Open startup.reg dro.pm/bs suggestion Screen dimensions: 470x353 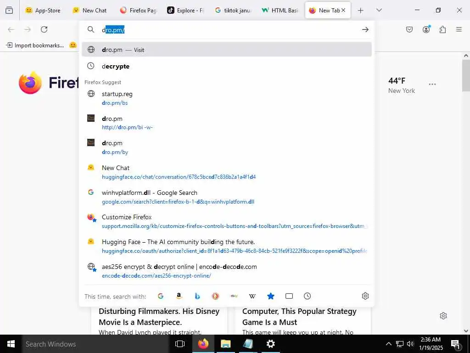[227, 98]
